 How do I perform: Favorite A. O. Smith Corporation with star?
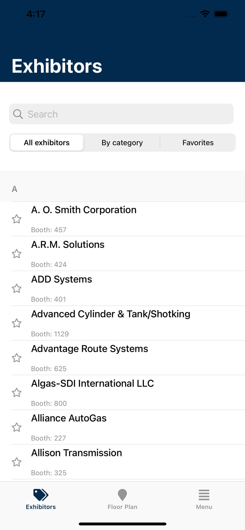(x=17, y=219)
